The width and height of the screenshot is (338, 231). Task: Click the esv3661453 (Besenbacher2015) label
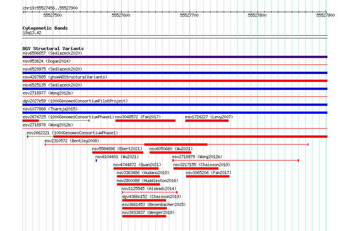(x=154, y=204)
